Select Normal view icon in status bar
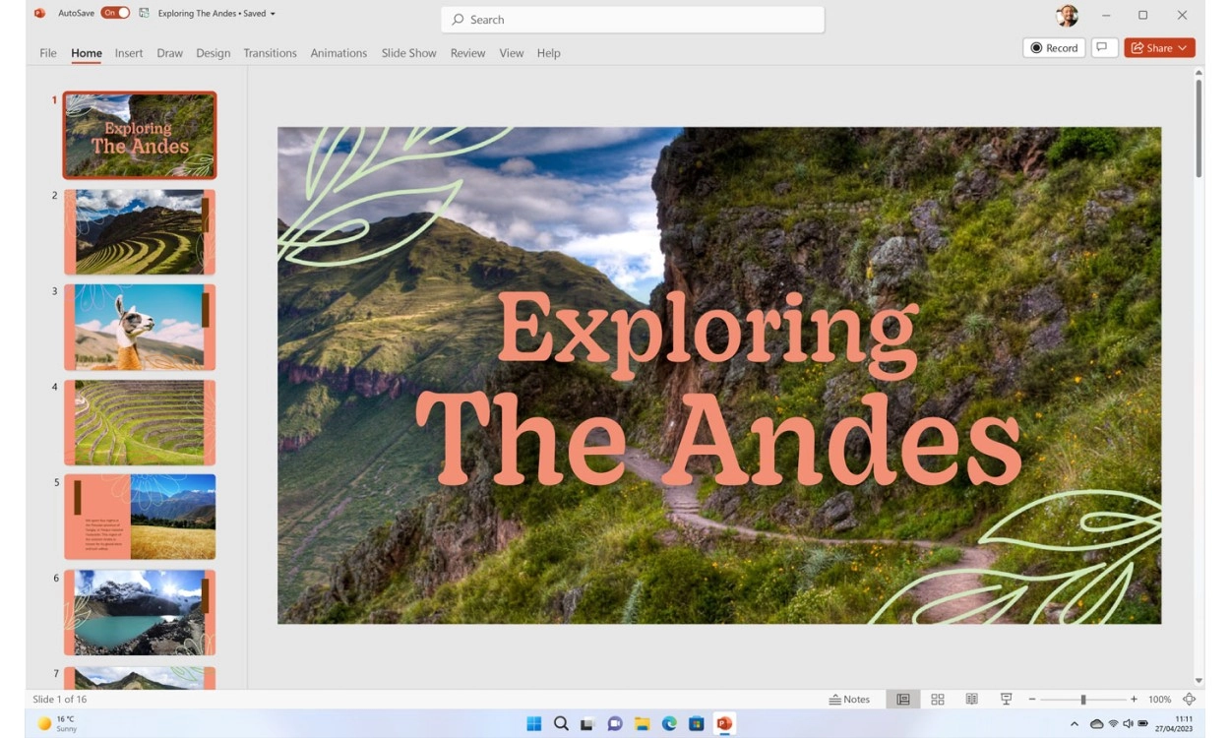 [x=902, y=699]
